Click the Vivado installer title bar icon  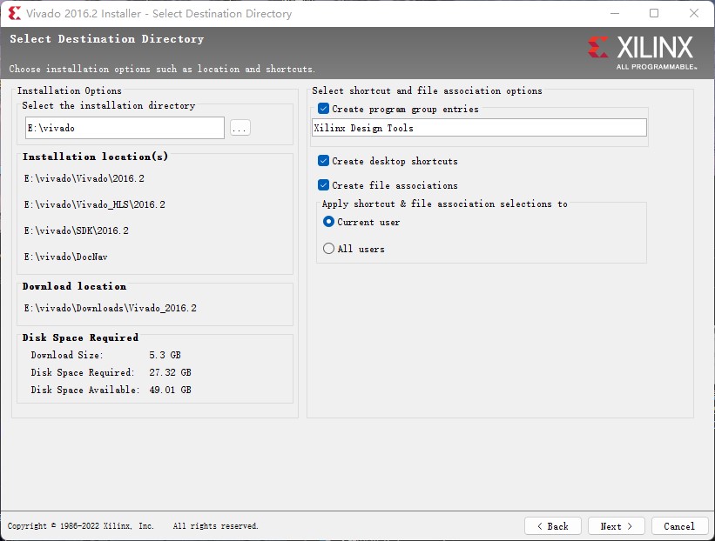[x=14, y=13]
